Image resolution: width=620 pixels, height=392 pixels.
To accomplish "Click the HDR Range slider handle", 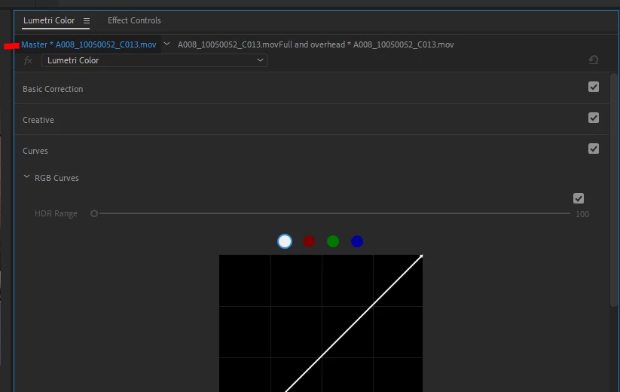I will click(94, 213).
